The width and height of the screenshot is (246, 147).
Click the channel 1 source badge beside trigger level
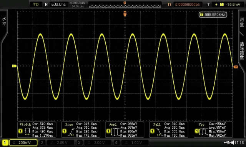[222, 5]
